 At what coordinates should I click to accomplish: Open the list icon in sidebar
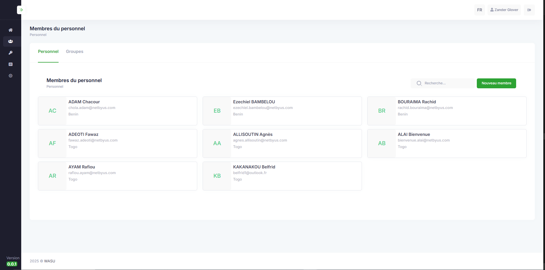(x=10, y=64)
